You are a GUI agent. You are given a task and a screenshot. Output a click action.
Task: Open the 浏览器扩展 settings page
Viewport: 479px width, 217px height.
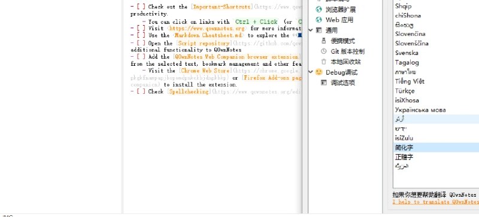[x=340, y=10]
